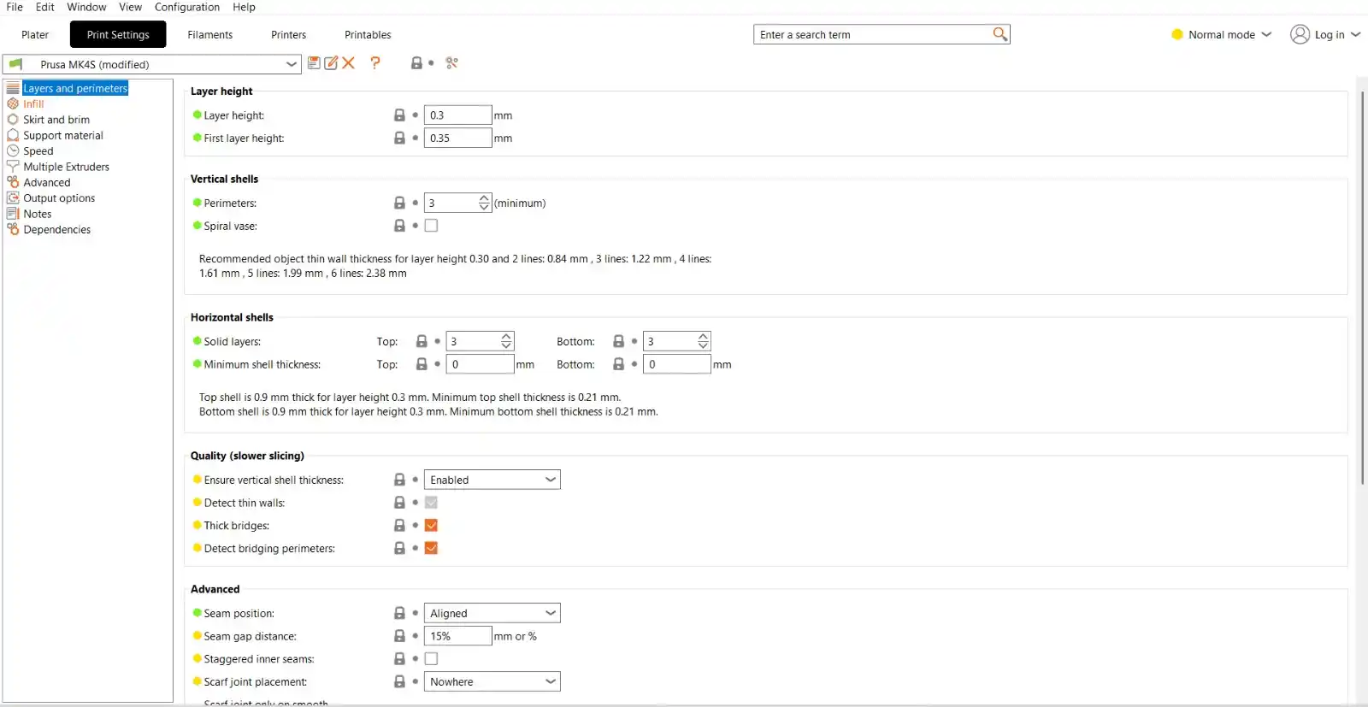The image size is (1368, 707).
Task: Click the orange delete preset X
Action: 349,62
